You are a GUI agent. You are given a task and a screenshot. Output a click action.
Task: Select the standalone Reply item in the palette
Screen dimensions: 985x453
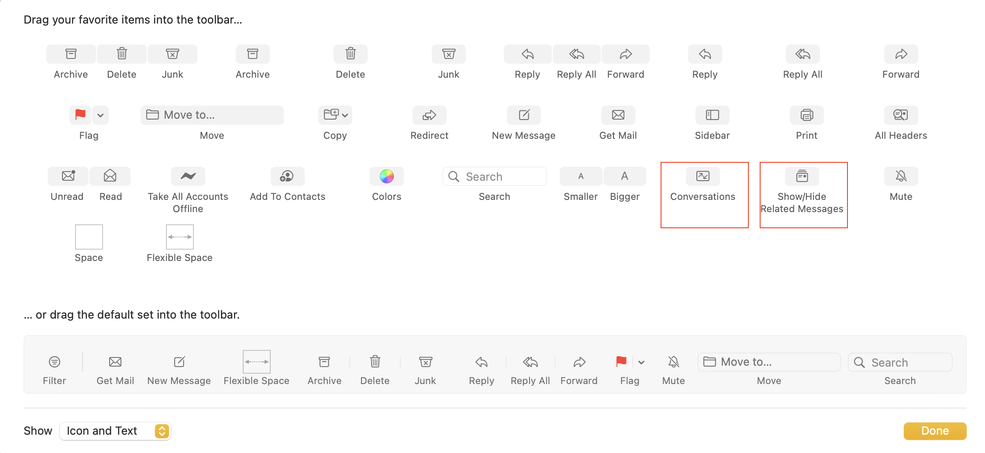click(705, 54)
